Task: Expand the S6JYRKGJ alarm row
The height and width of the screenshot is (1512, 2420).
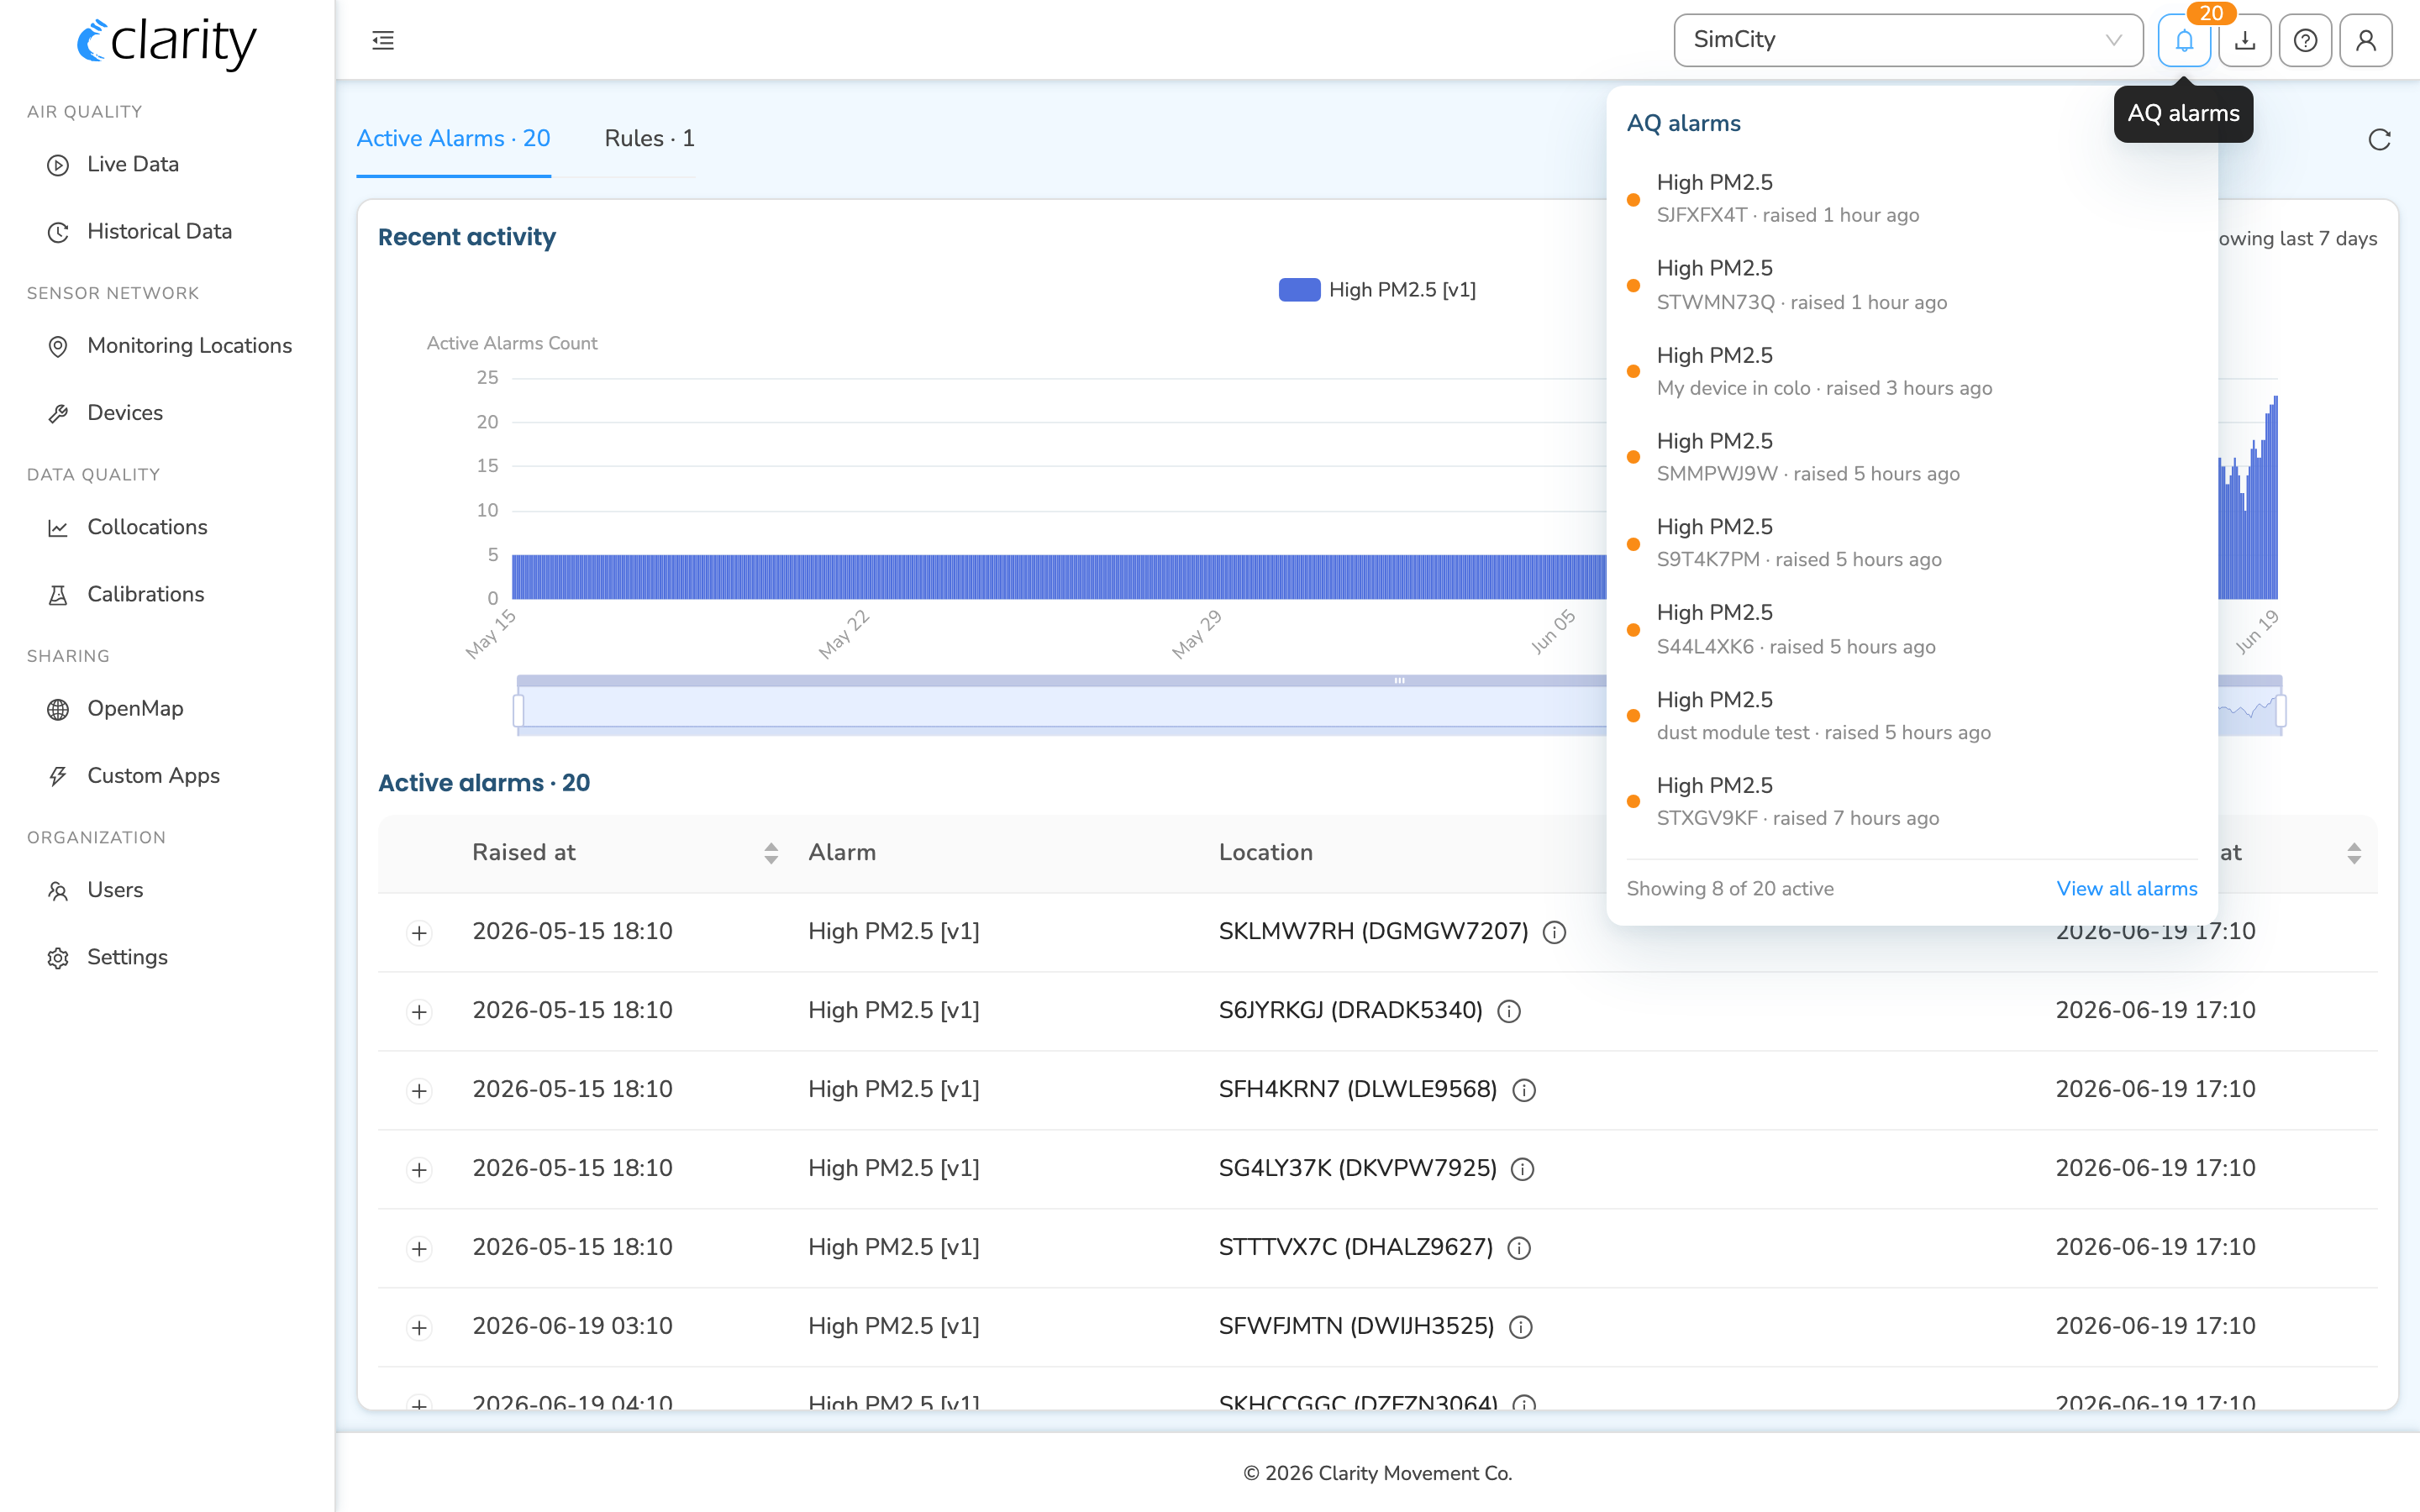Action: (419, 1012)
